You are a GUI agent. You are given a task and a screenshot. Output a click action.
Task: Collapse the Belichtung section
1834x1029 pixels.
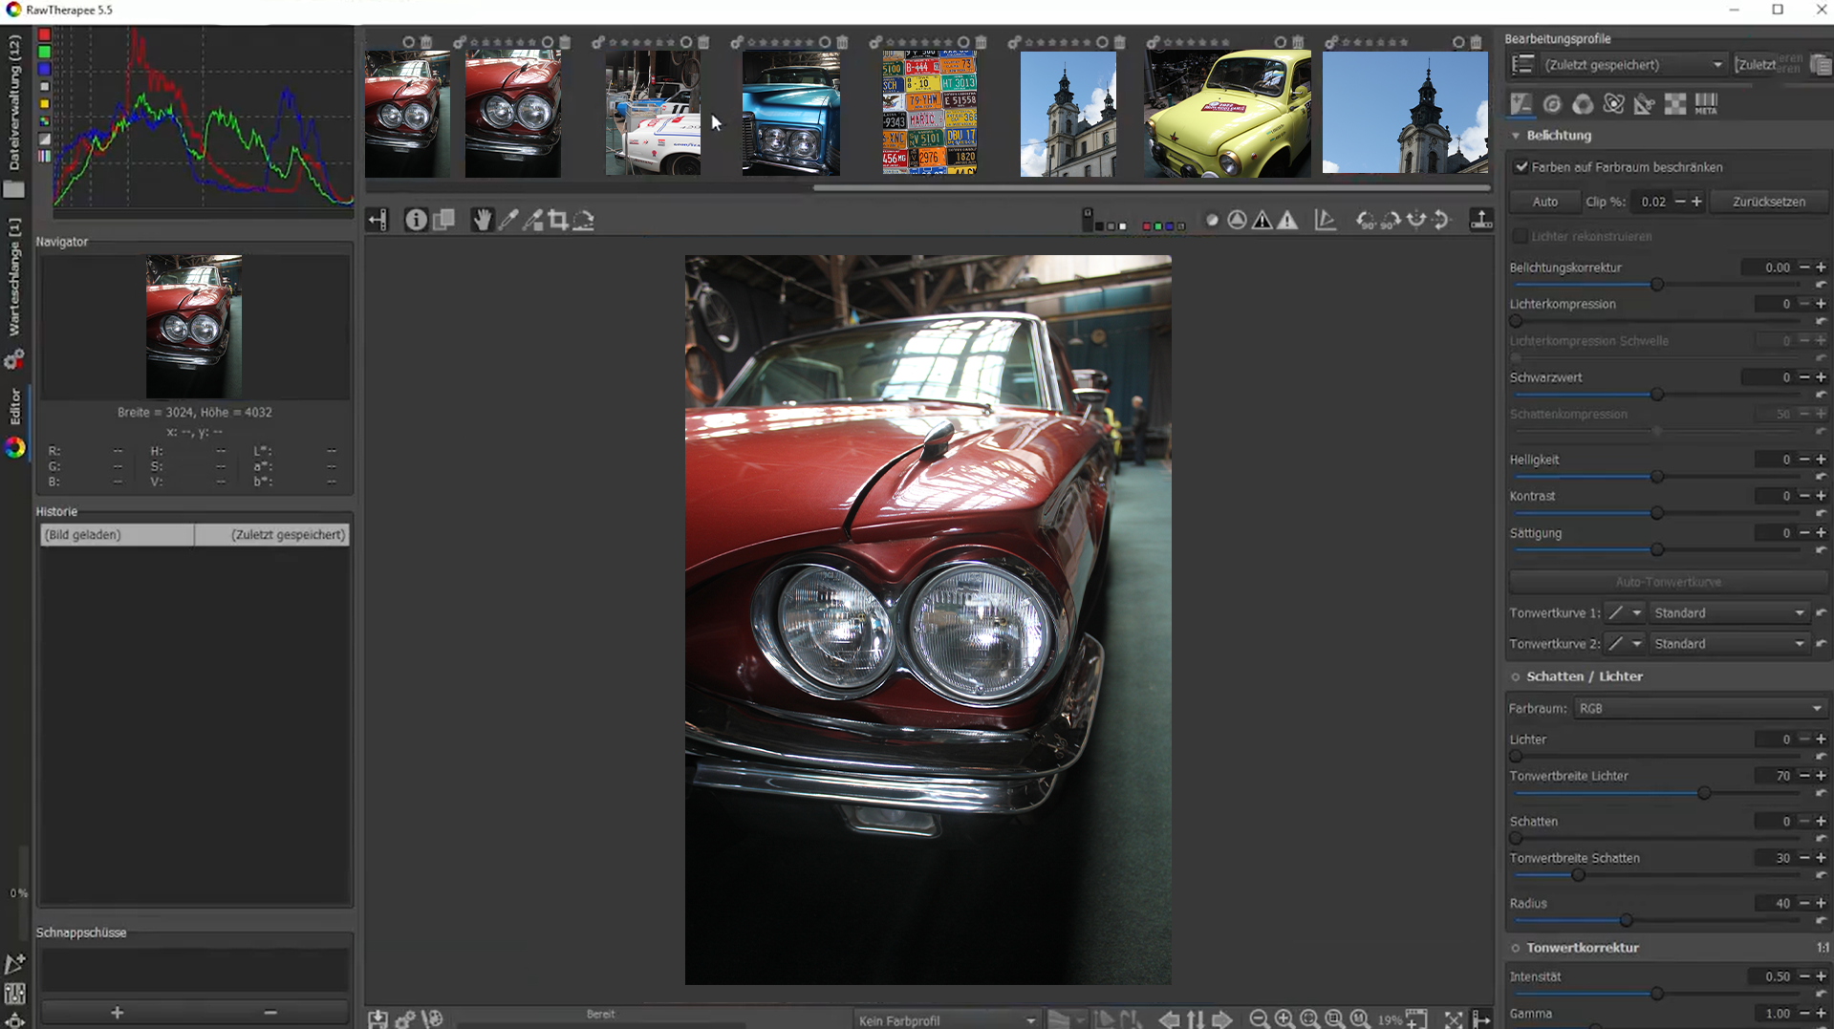click(x=1516, y=135)
